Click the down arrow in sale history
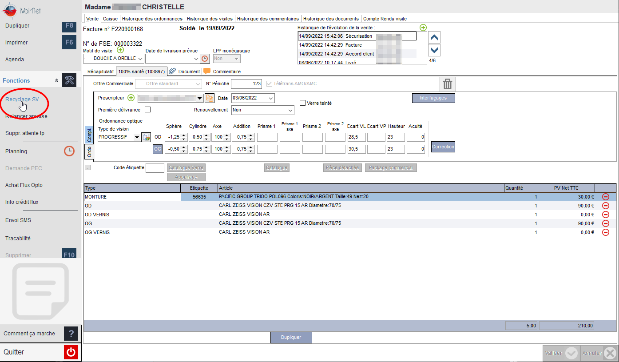This screenshot has height=362, width=619. (x=435, y=50)
